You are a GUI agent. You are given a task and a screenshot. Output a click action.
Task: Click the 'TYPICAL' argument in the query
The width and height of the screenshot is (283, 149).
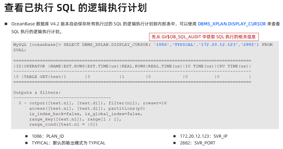coord(184,45)
